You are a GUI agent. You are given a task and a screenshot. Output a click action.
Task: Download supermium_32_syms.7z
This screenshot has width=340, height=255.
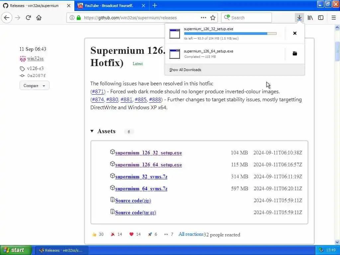(141, 177)
